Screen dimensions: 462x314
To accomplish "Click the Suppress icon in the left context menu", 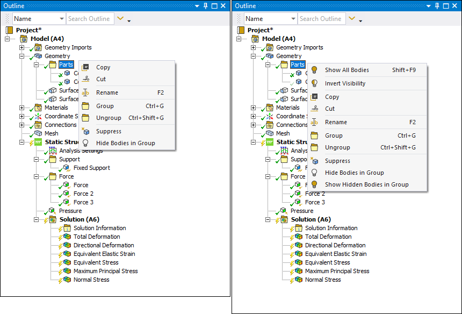I will 85,131.
